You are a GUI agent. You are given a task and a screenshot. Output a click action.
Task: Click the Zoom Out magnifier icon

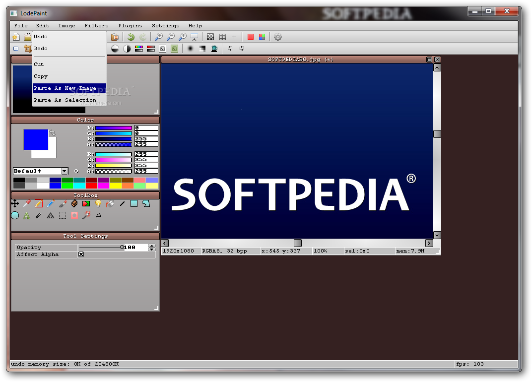(x=171, y=37)
